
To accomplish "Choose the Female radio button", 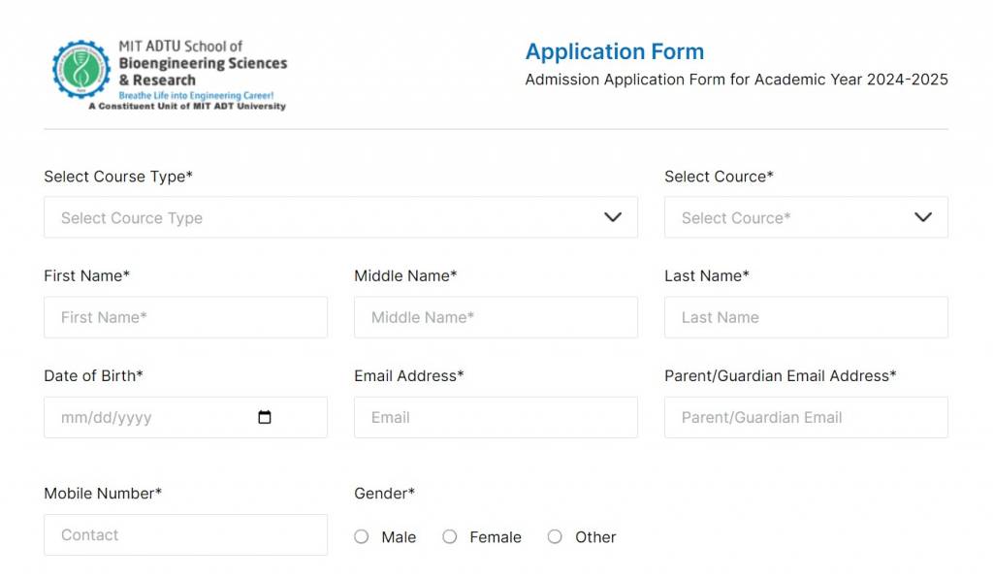I will 450,536.
